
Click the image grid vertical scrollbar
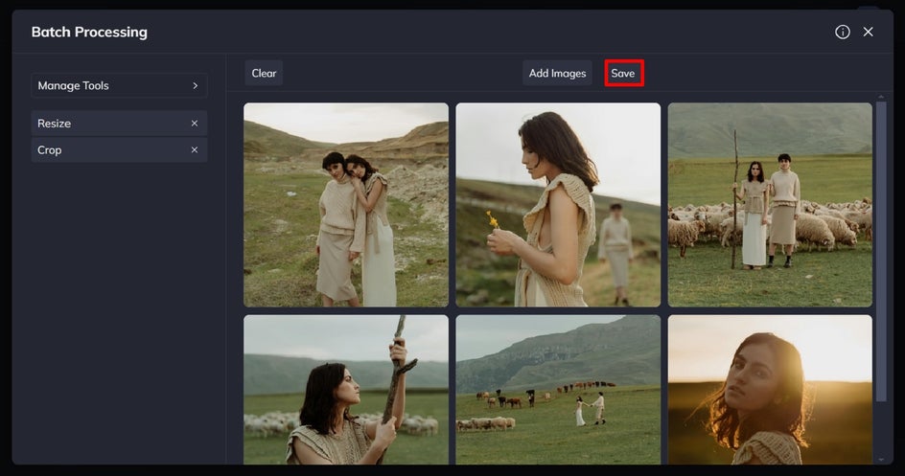pos(881,251)
